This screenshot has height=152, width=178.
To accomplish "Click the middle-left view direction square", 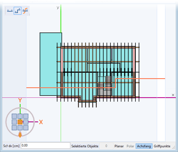I will click(14, 122).
